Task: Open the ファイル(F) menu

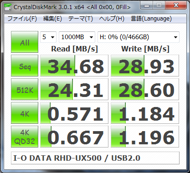Action: click(x=22, y=19)
